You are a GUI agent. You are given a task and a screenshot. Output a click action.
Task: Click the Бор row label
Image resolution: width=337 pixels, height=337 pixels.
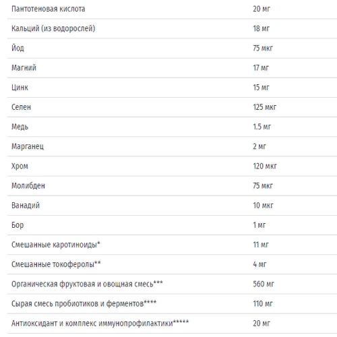point(18,225)
